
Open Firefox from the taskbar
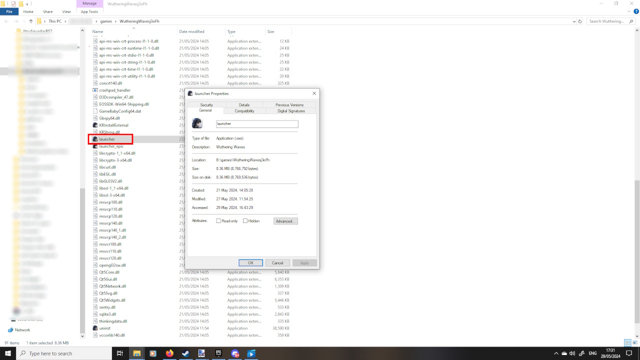click(x=169, y=353)
